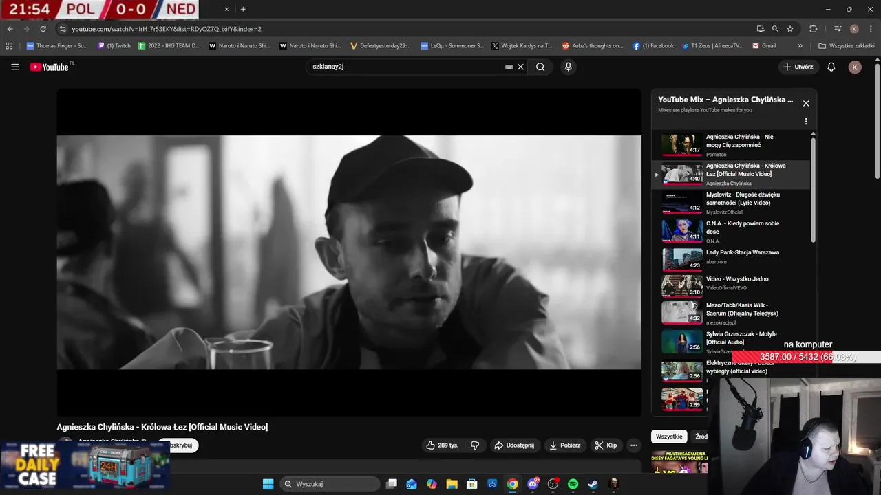The height and width of the screenshot is (495, 881).
Task: Click the Chrome address bar URL
Action: pos(167,29)
